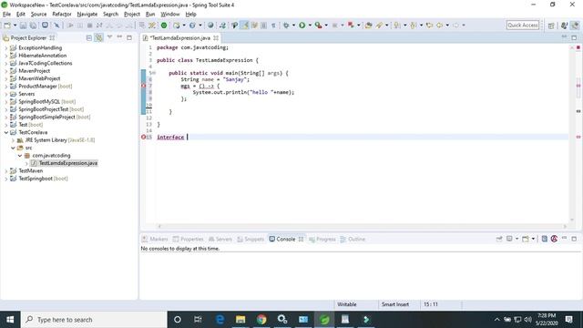Expand the TestSpringboot project
The width and height of the screenshot is (583, 328).
6,179
